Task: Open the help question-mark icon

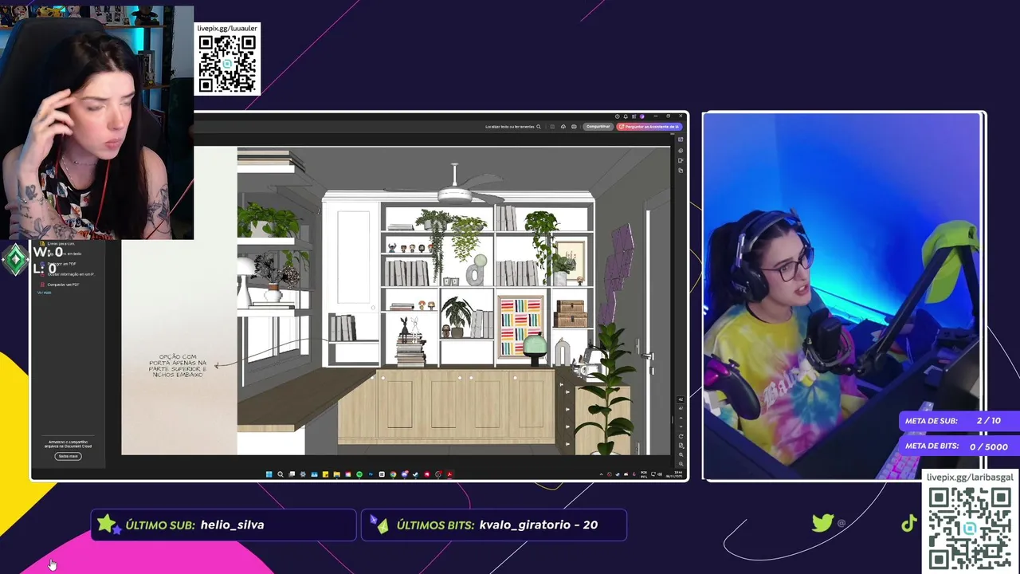Action: click(618, 116)
